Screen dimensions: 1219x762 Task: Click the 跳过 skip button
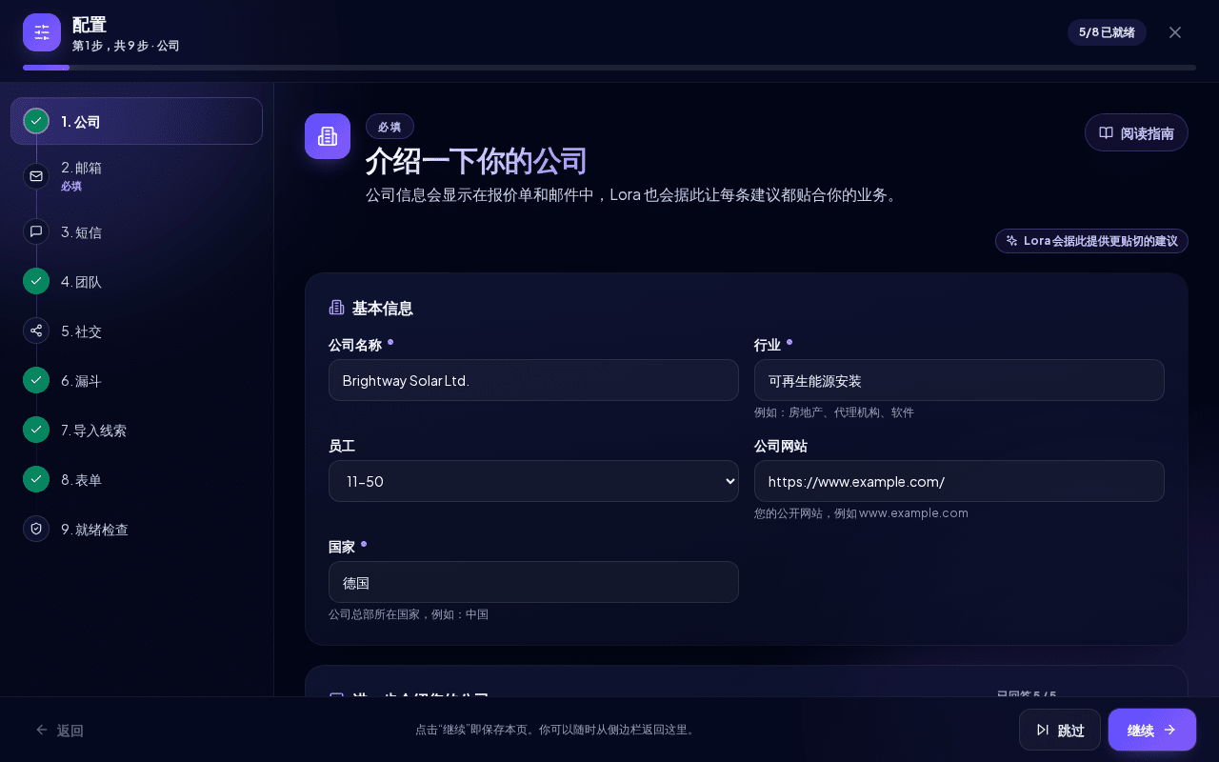pyautogui.click(x=1060, y=730)
